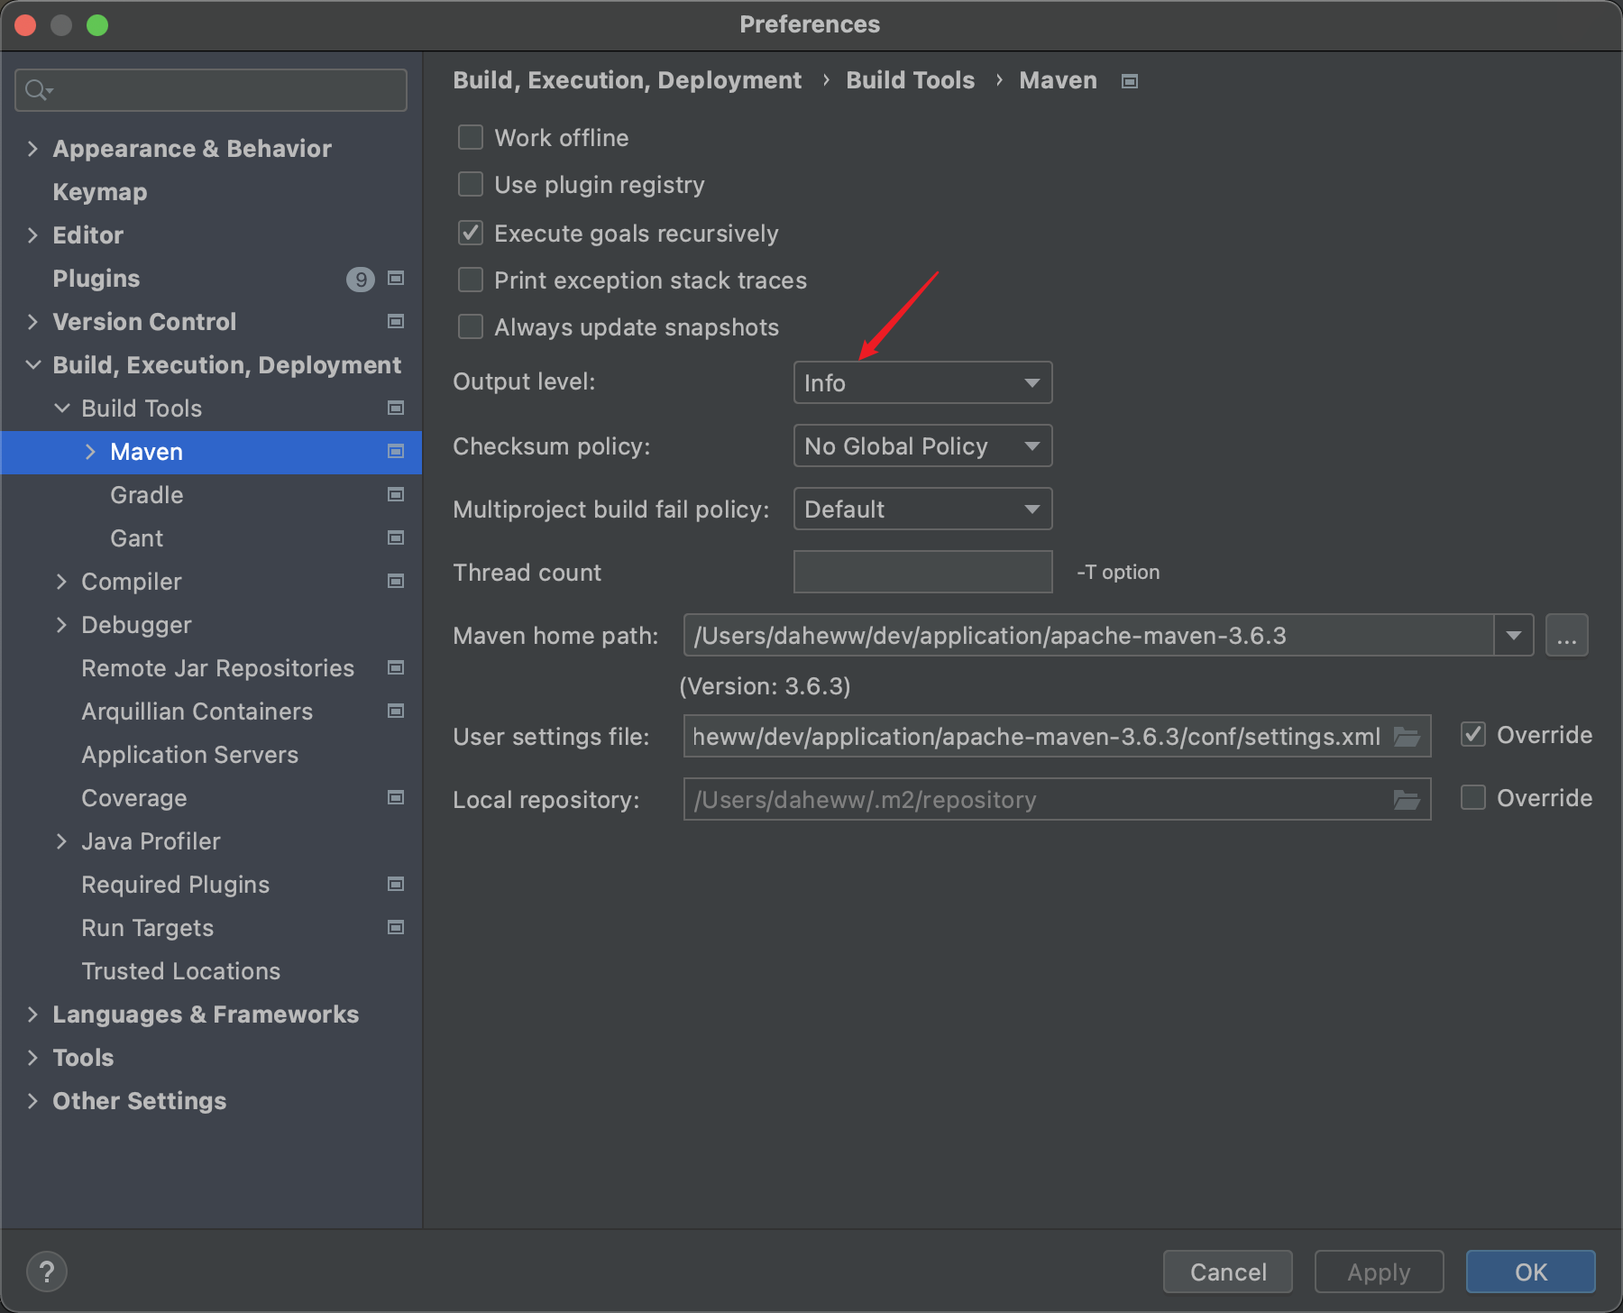Toggle Use plugin registry checkbox
The image size is (1623, 1313).
[471, 184]
